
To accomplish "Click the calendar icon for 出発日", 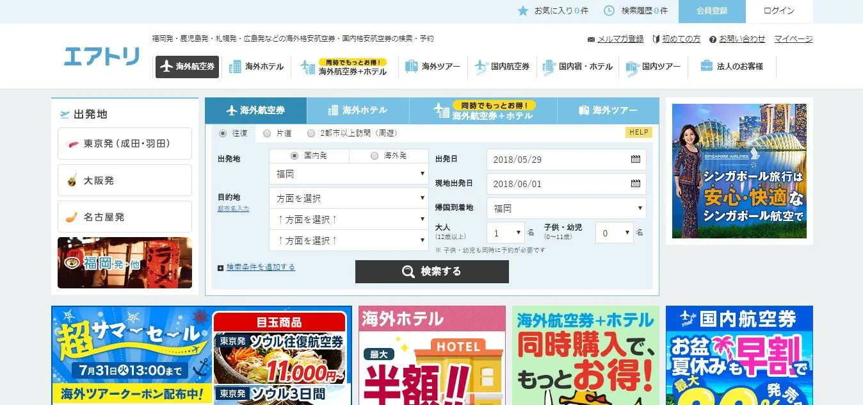I will coord(635,160).
